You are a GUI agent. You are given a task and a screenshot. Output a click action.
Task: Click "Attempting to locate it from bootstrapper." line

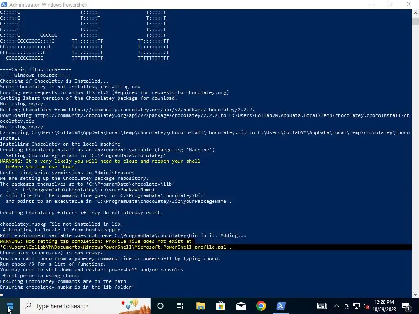pos(63,230)
